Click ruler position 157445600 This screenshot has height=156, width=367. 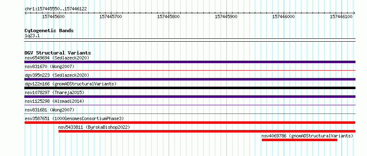click(x=53, y=17)
